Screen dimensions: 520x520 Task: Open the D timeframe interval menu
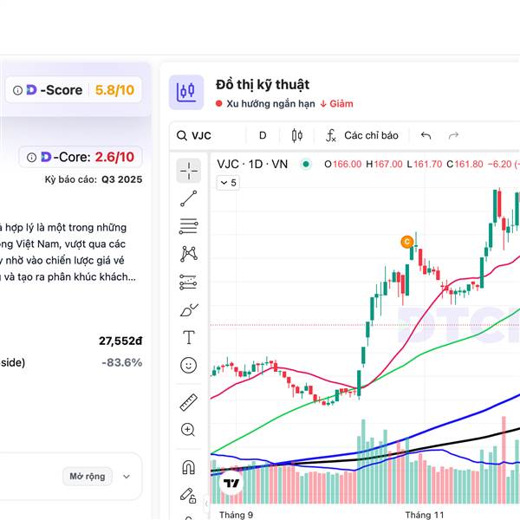pos(263,135)
